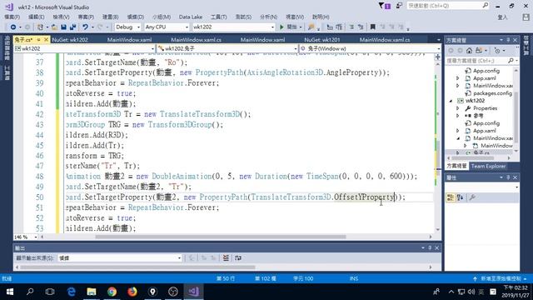
Task: Switch to the NuGet: wk1201 tab
Action: [322, 40]
